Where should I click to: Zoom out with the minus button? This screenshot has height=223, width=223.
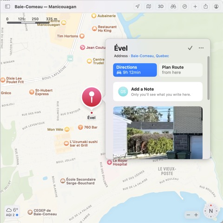click(188, 215)
